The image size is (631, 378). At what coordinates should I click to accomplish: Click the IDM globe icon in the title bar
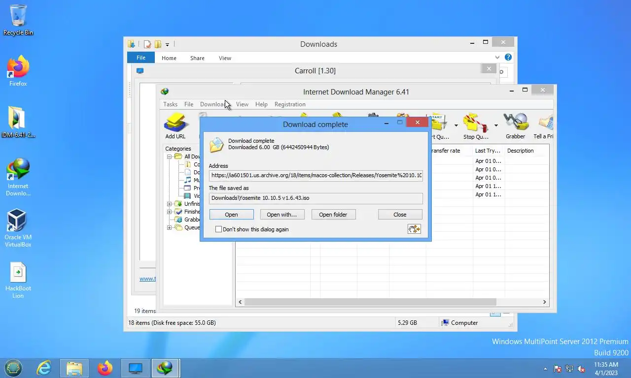click(x=165, y=92)
